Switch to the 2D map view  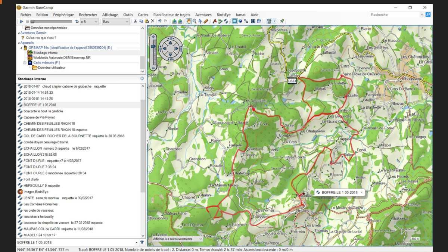(x=235, y=21)
